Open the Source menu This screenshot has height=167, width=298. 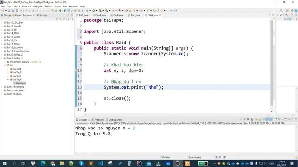[16, 6]
